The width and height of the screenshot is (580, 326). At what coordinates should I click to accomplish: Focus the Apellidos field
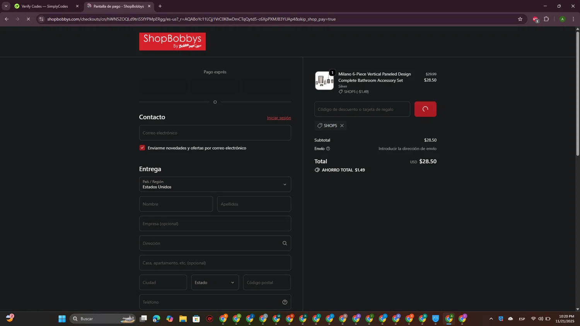click(254, 204)
